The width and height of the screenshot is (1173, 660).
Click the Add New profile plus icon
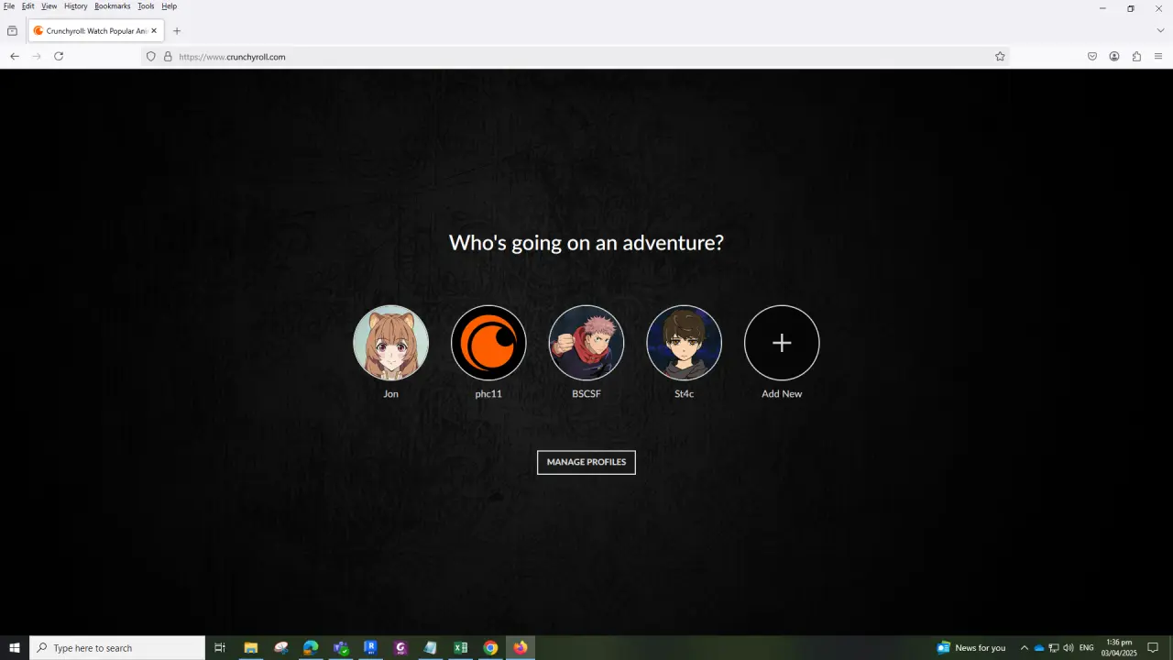point(782,343)
